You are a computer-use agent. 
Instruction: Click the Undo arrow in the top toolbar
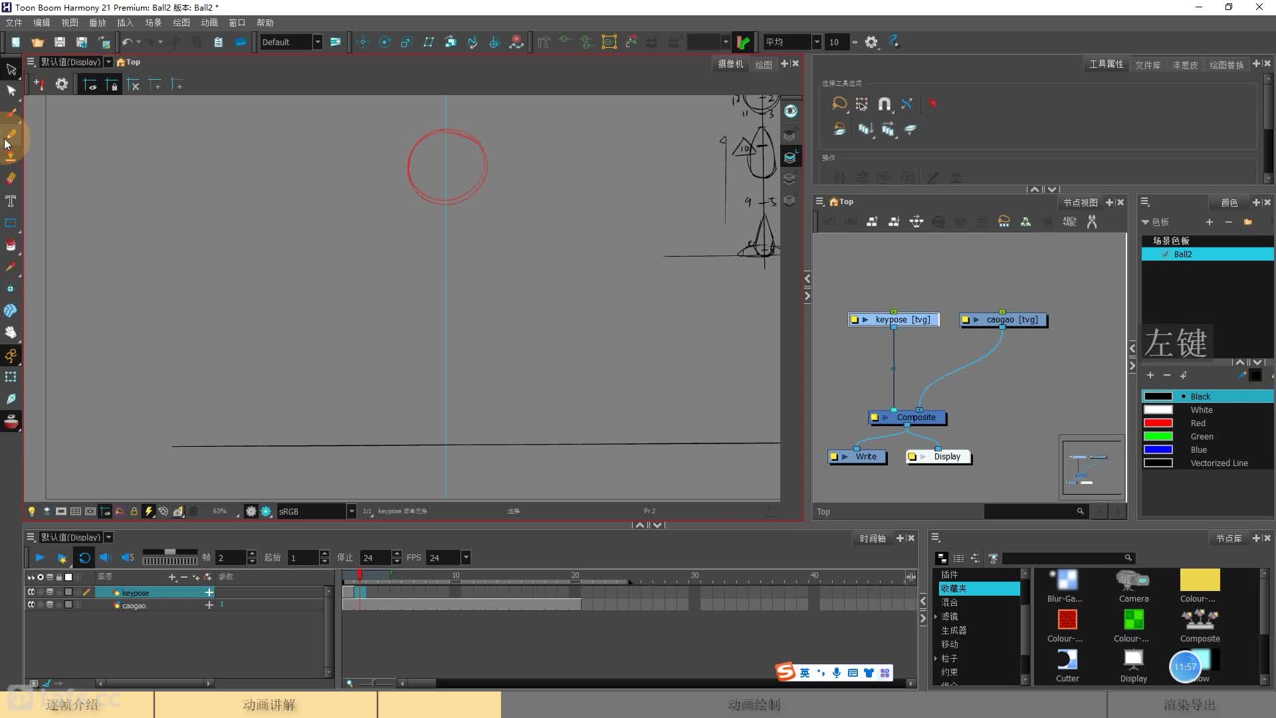[x=127, y=42]
